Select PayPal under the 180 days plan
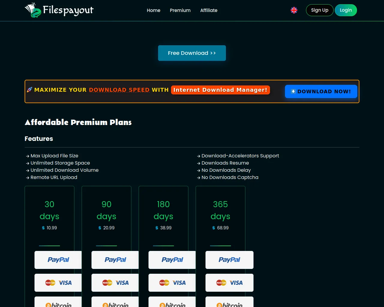Image resolution: width=384 pixels, height=307 pixels. point(172,260)
